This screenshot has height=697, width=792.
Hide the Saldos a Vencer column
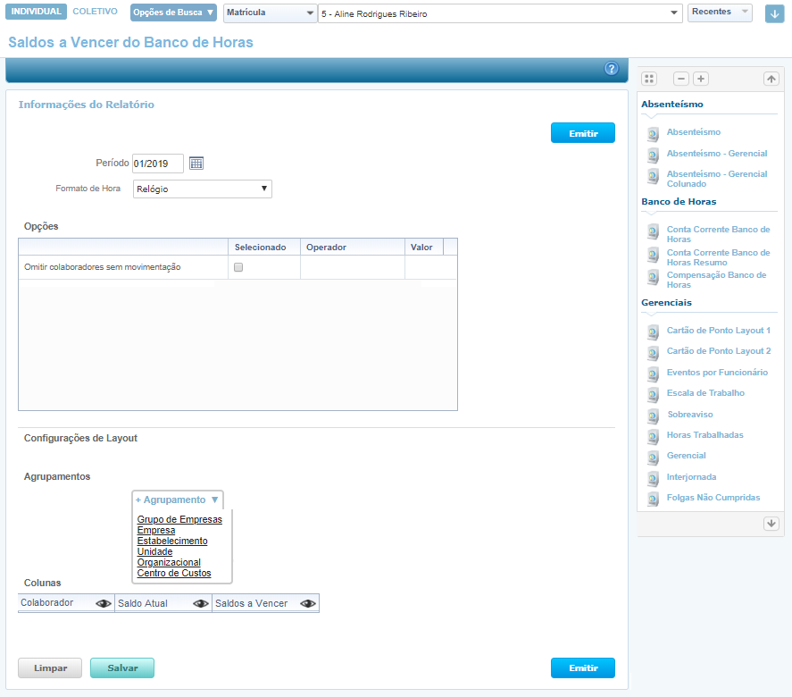click(x=308, y=603)
